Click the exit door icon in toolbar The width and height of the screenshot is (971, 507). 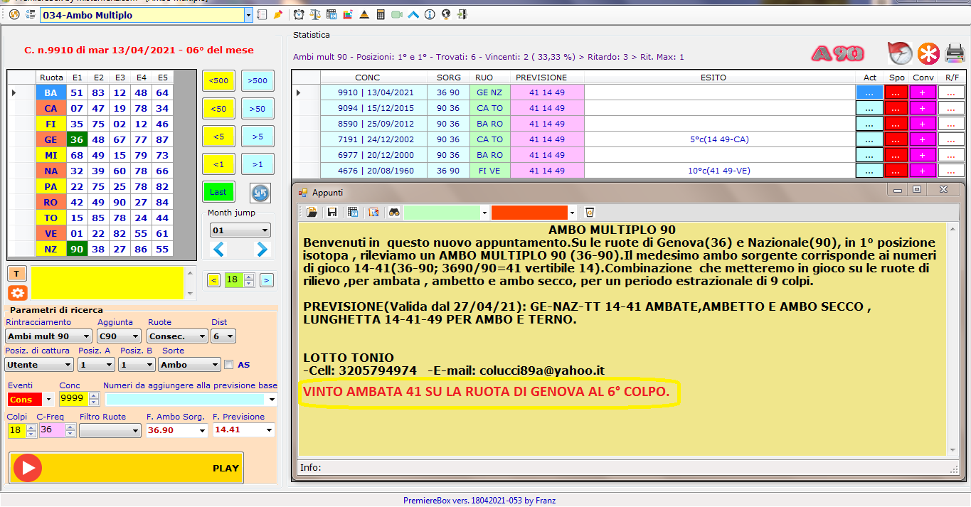462,14
